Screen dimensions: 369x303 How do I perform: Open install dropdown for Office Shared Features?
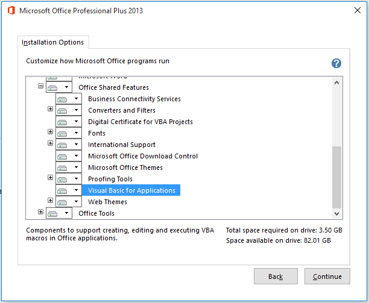(59, 87)
